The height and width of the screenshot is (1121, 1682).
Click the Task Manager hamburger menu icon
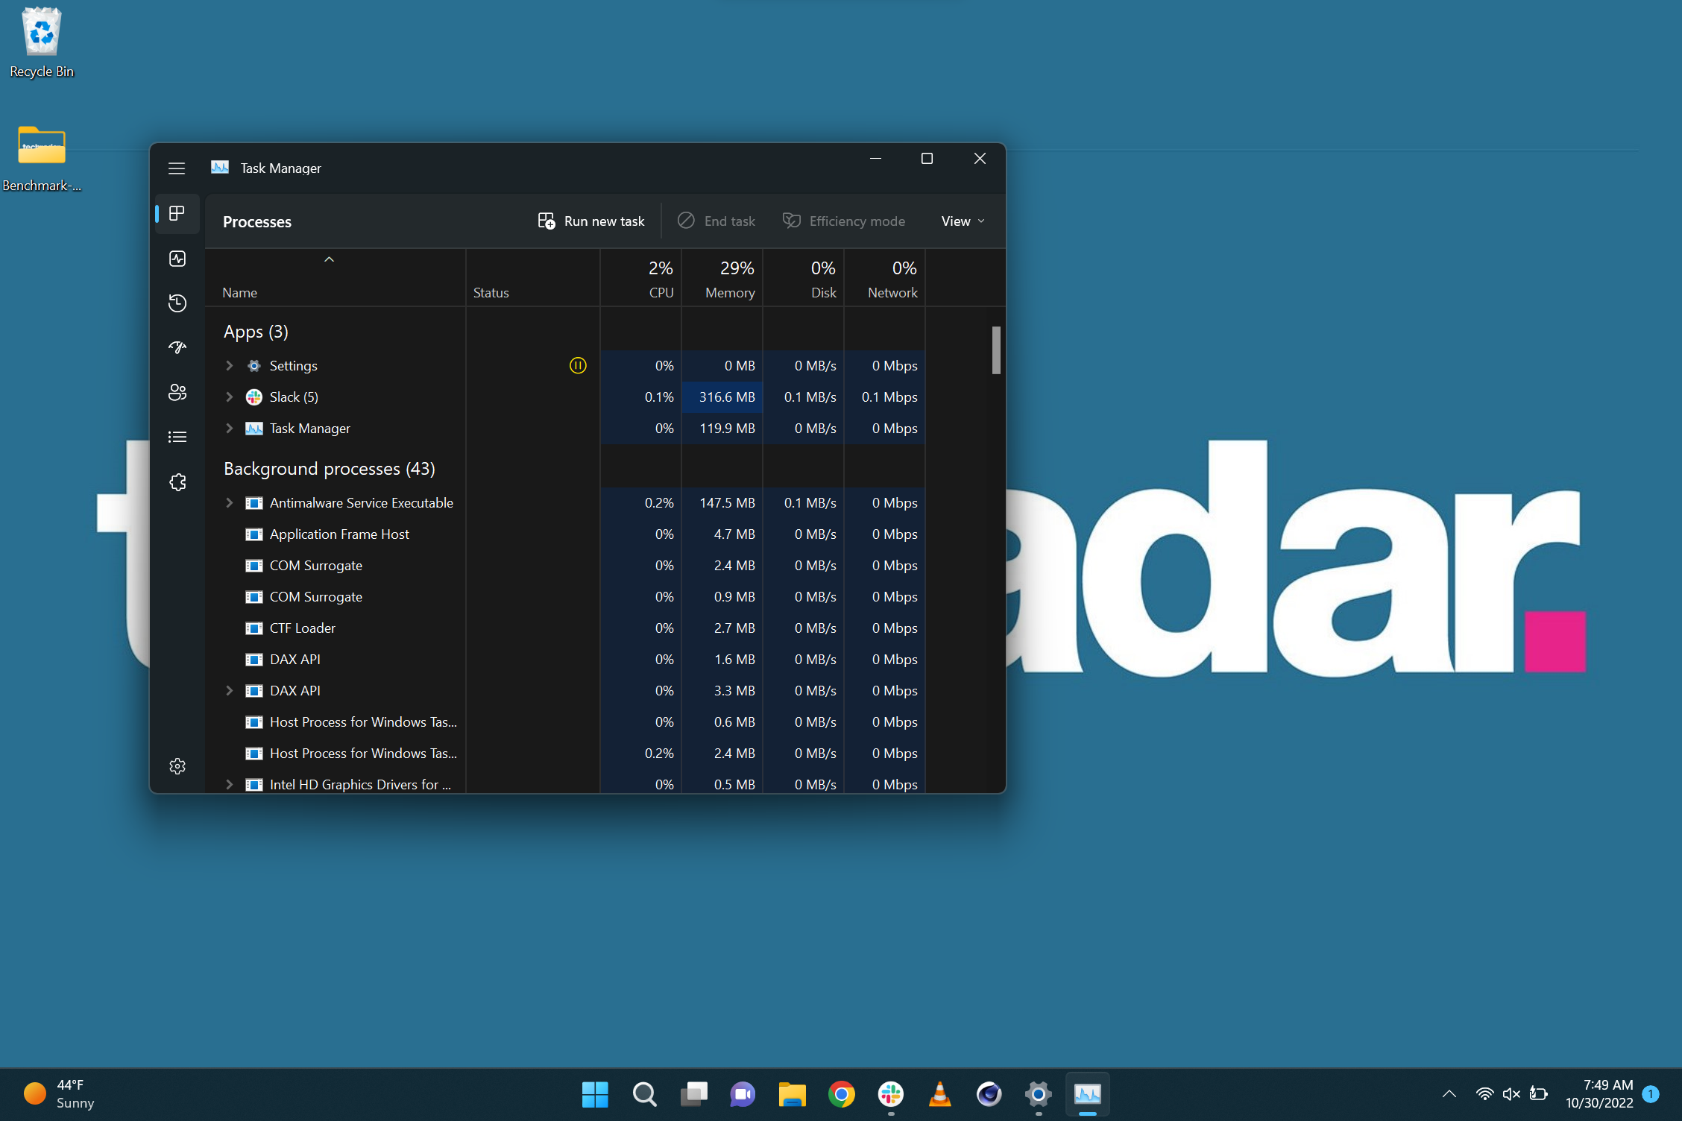pyautogui.click(x=177, y=166)
